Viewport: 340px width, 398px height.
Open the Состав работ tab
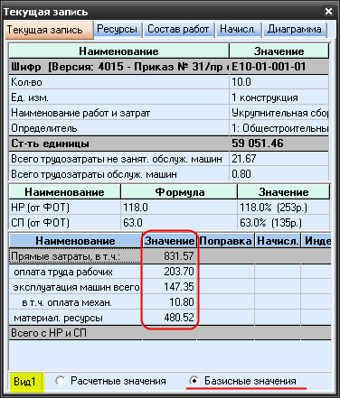178,29
